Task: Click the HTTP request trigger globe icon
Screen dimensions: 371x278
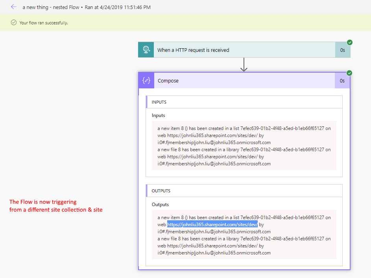Action: (146, 50)
